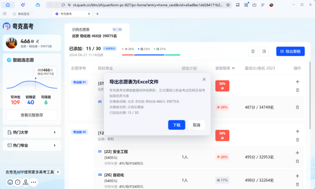Viewport: 315px width, 189px height.
Task: Click the 下载 button in the export dialog
Action: tap(176, 125)
